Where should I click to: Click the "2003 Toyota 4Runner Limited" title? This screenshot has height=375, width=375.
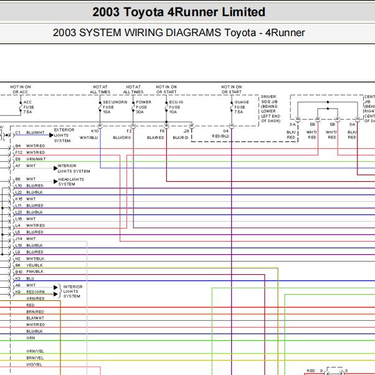tap(179, 12)
